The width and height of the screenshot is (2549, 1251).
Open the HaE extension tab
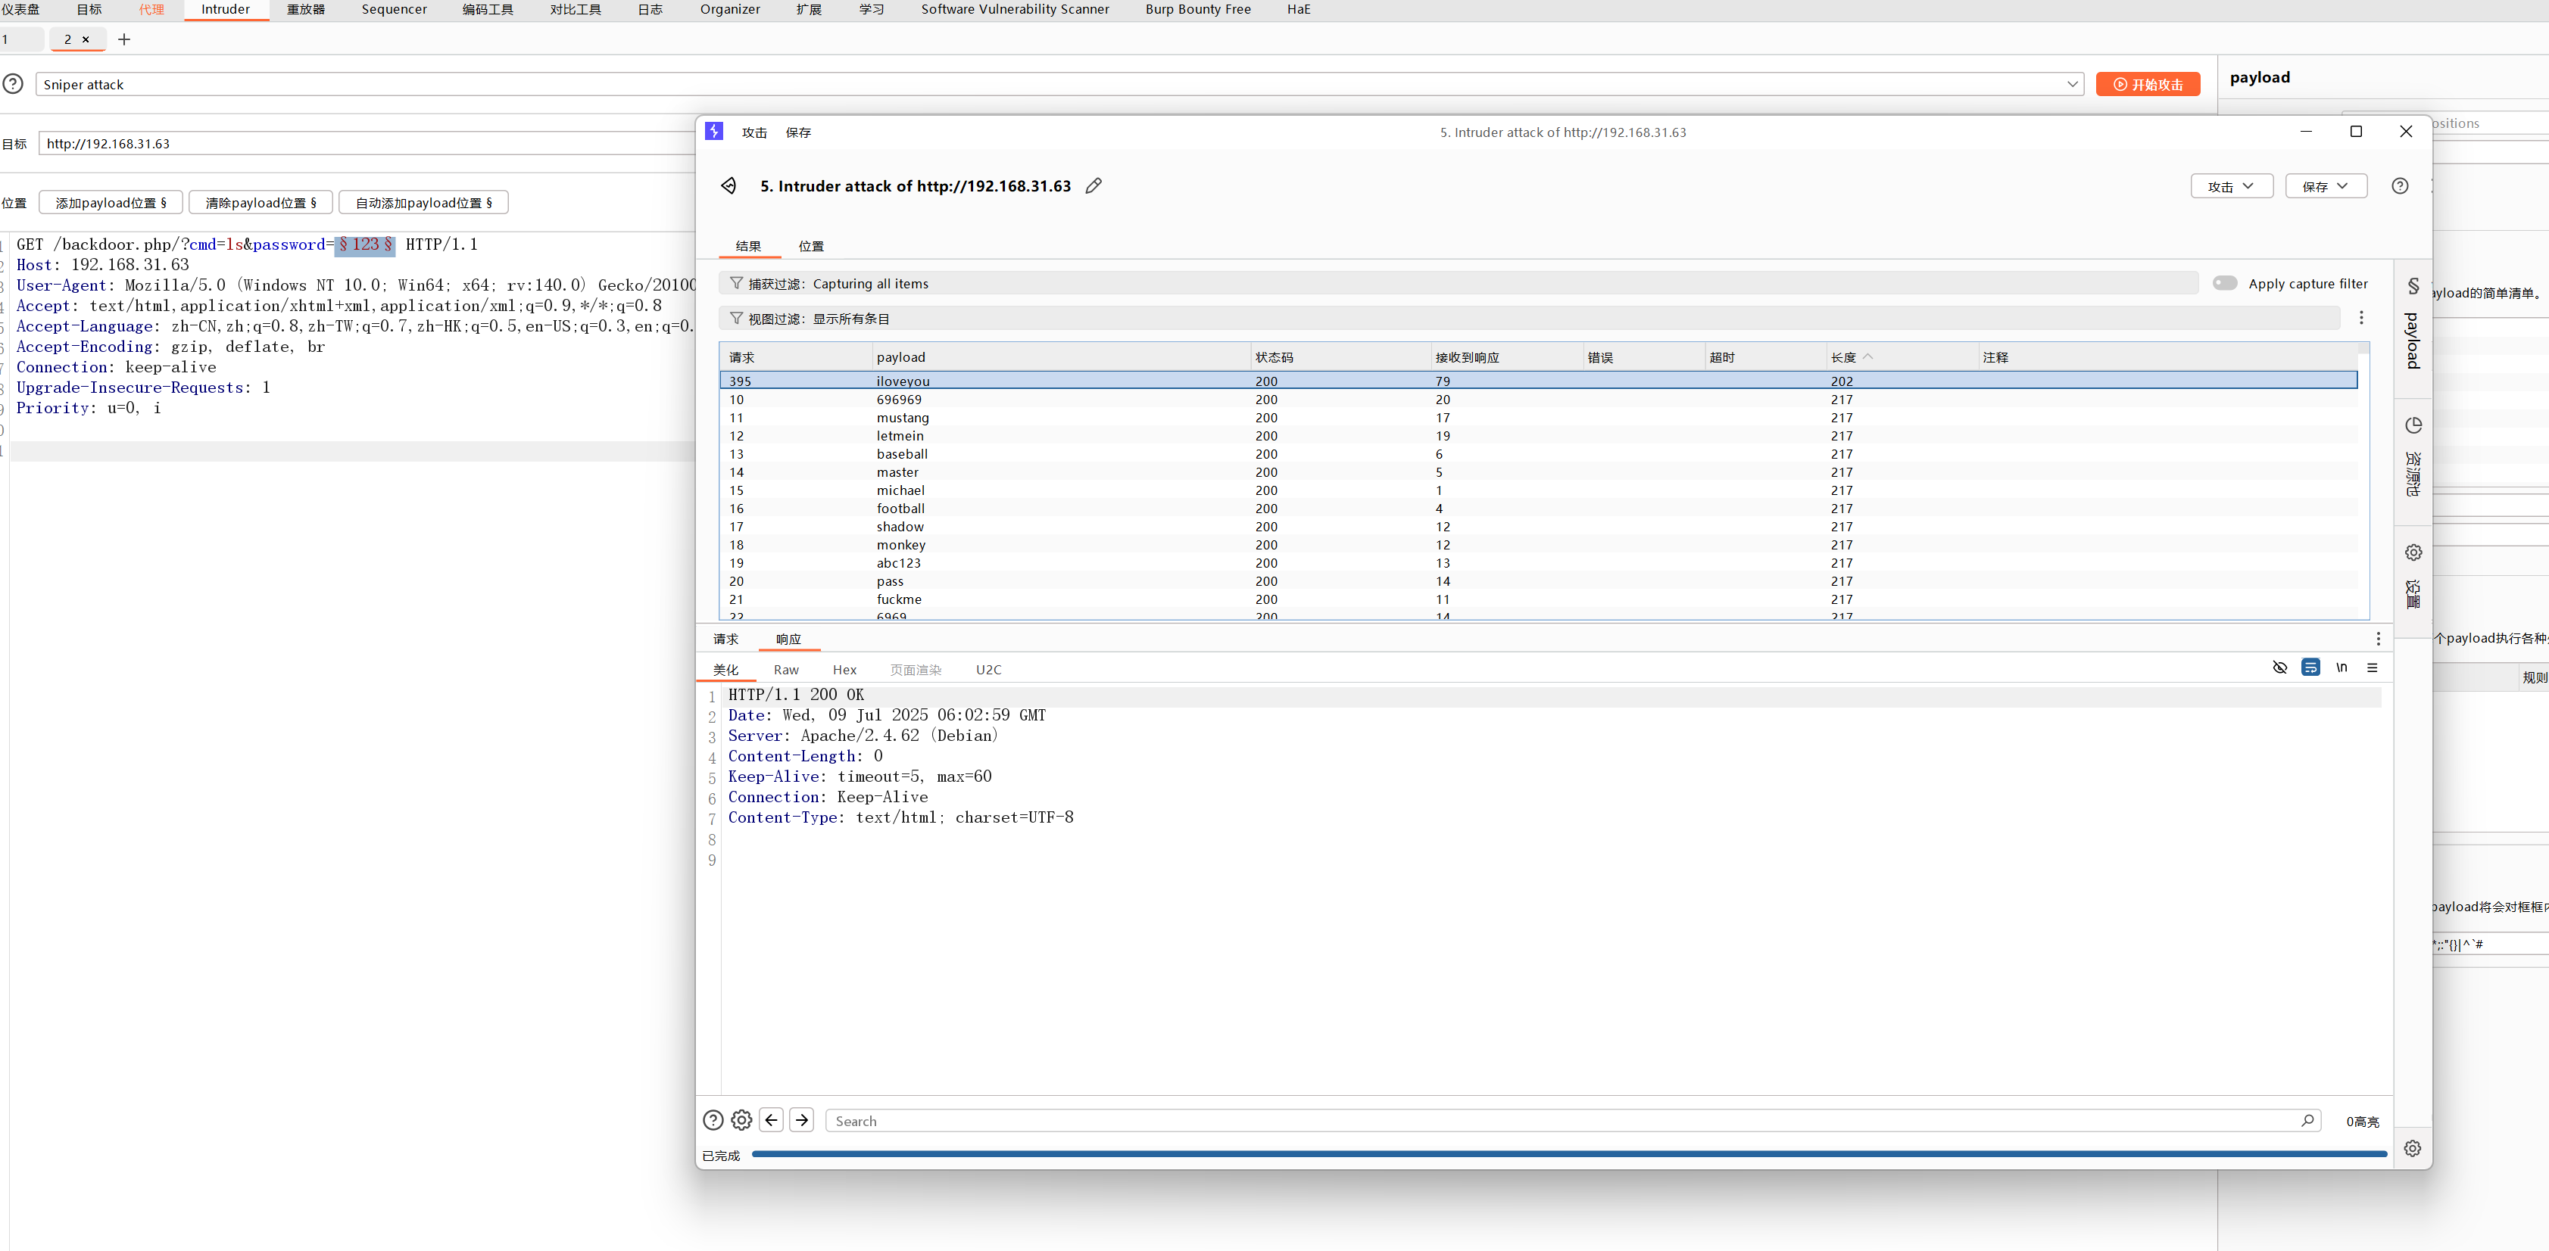(x=1298, y=10)
